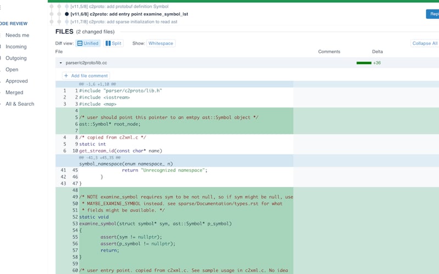Click code line 1 #include "parser/c2proto/lib.h"
Viewport: 439px width, 274px height.
coord(120,91)
